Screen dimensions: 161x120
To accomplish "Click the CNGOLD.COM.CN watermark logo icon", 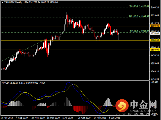I will (122, 105).
